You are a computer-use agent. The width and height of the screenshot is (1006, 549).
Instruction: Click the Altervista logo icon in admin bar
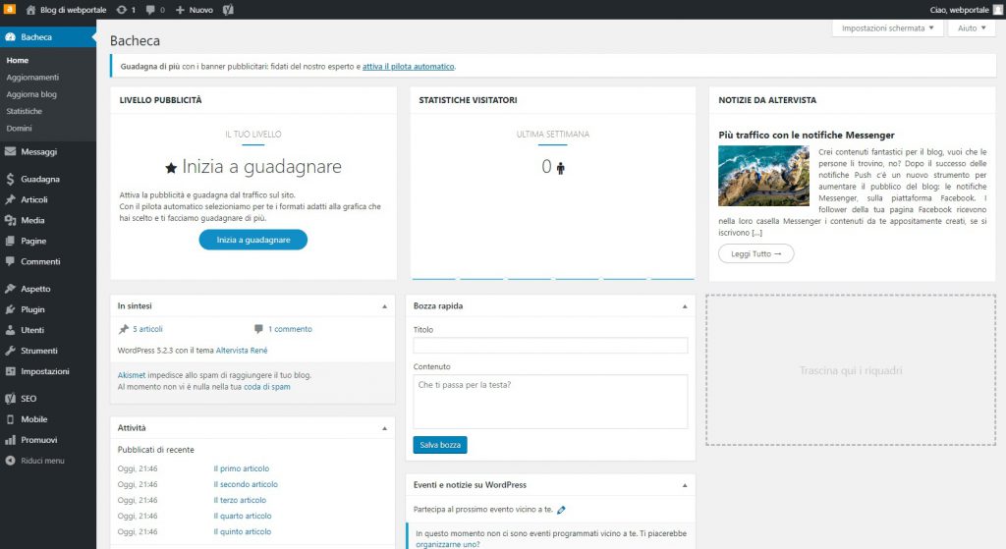pos(10,10)
